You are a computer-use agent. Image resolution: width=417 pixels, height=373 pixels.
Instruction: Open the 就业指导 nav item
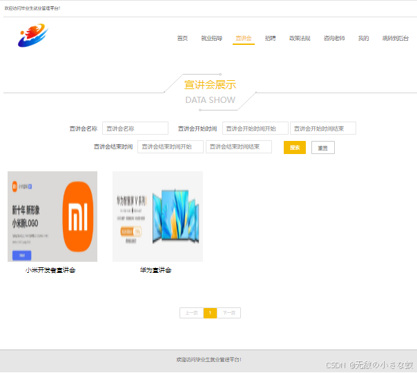[x=212, y=38]
